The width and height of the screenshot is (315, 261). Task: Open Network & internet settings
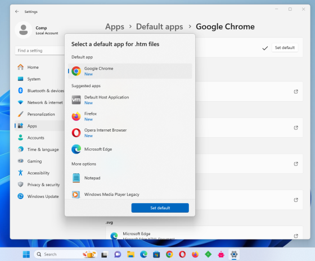click(39, 102)
